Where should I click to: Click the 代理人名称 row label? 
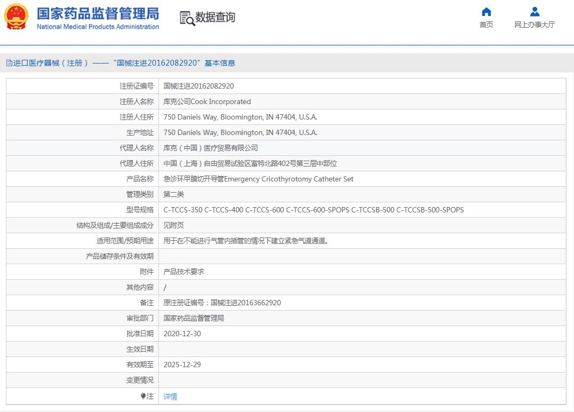(x=136, y=148)
